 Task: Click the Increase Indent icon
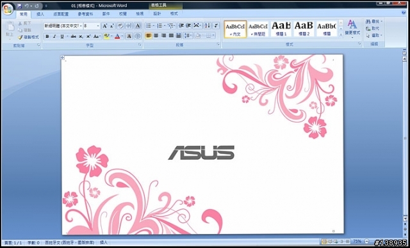(x=188, y=26)
